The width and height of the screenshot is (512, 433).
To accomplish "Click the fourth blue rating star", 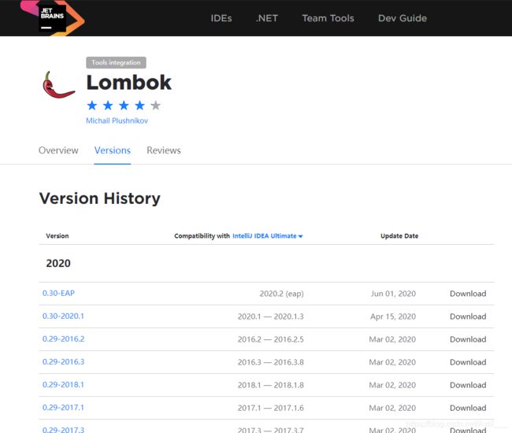I will [139, 105].
